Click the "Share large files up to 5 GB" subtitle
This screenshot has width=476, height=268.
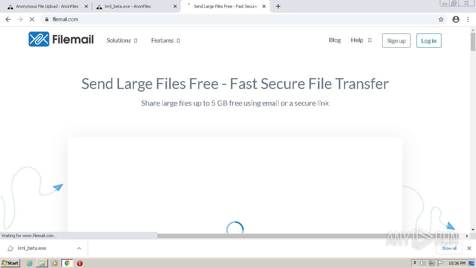[235, 103]
